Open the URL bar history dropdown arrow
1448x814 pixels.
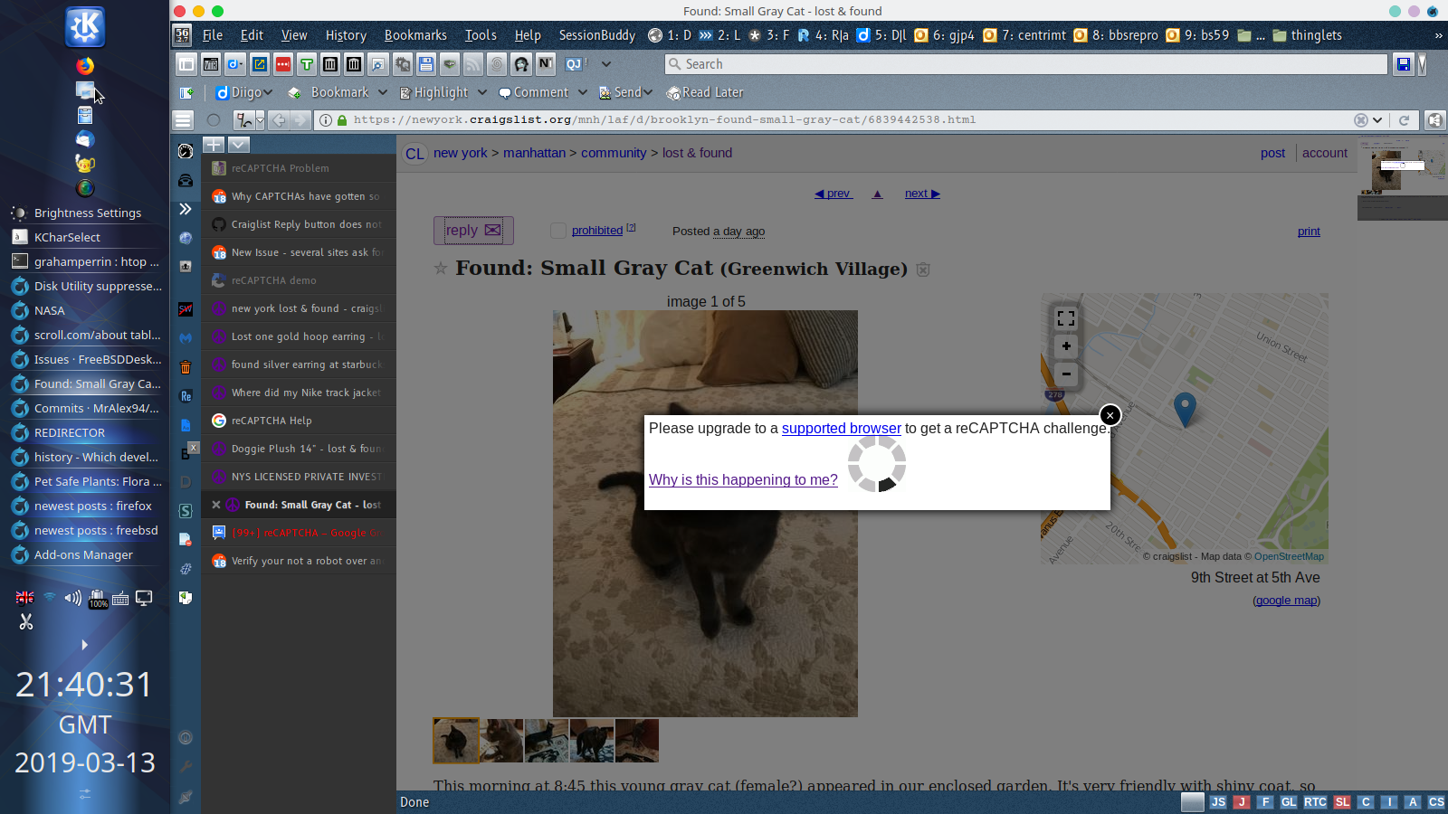pyautogui.click(x=1377, y=120)
